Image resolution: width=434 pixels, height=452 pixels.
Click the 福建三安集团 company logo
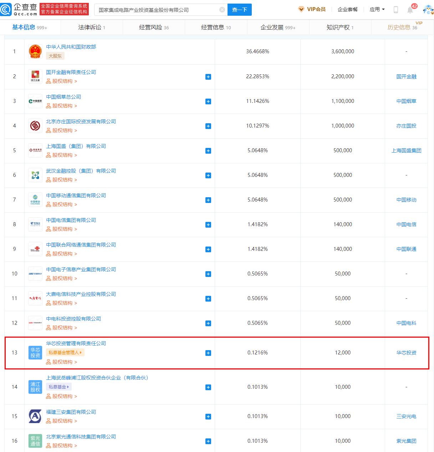pyautogui.click(x=35, y=417)
